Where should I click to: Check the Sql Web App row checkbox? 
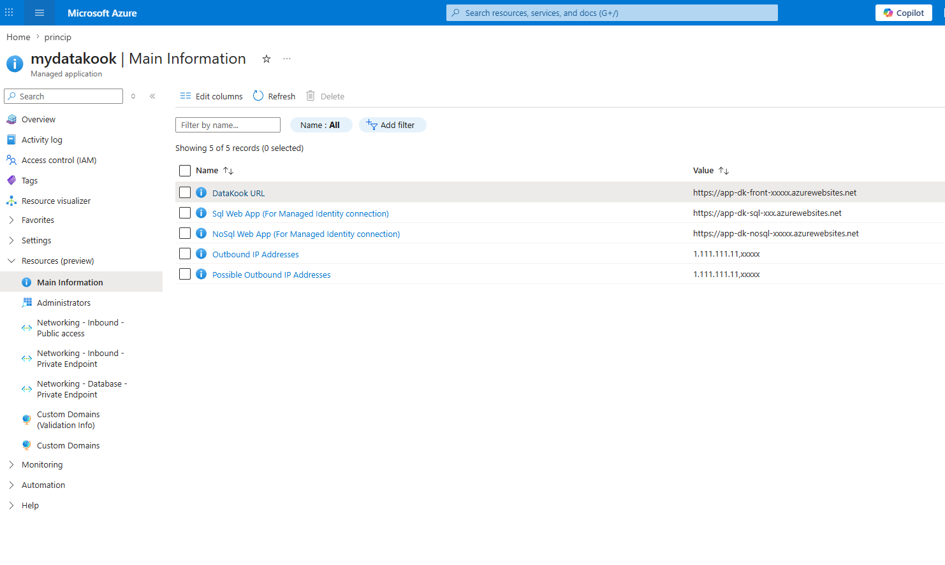point(185,213)
